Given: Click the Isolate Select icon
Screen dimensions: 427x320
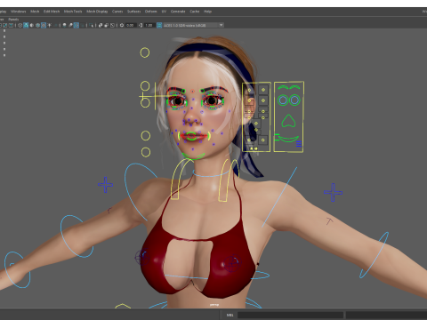Looking at the screenshot, I should [x=91, y=25].
